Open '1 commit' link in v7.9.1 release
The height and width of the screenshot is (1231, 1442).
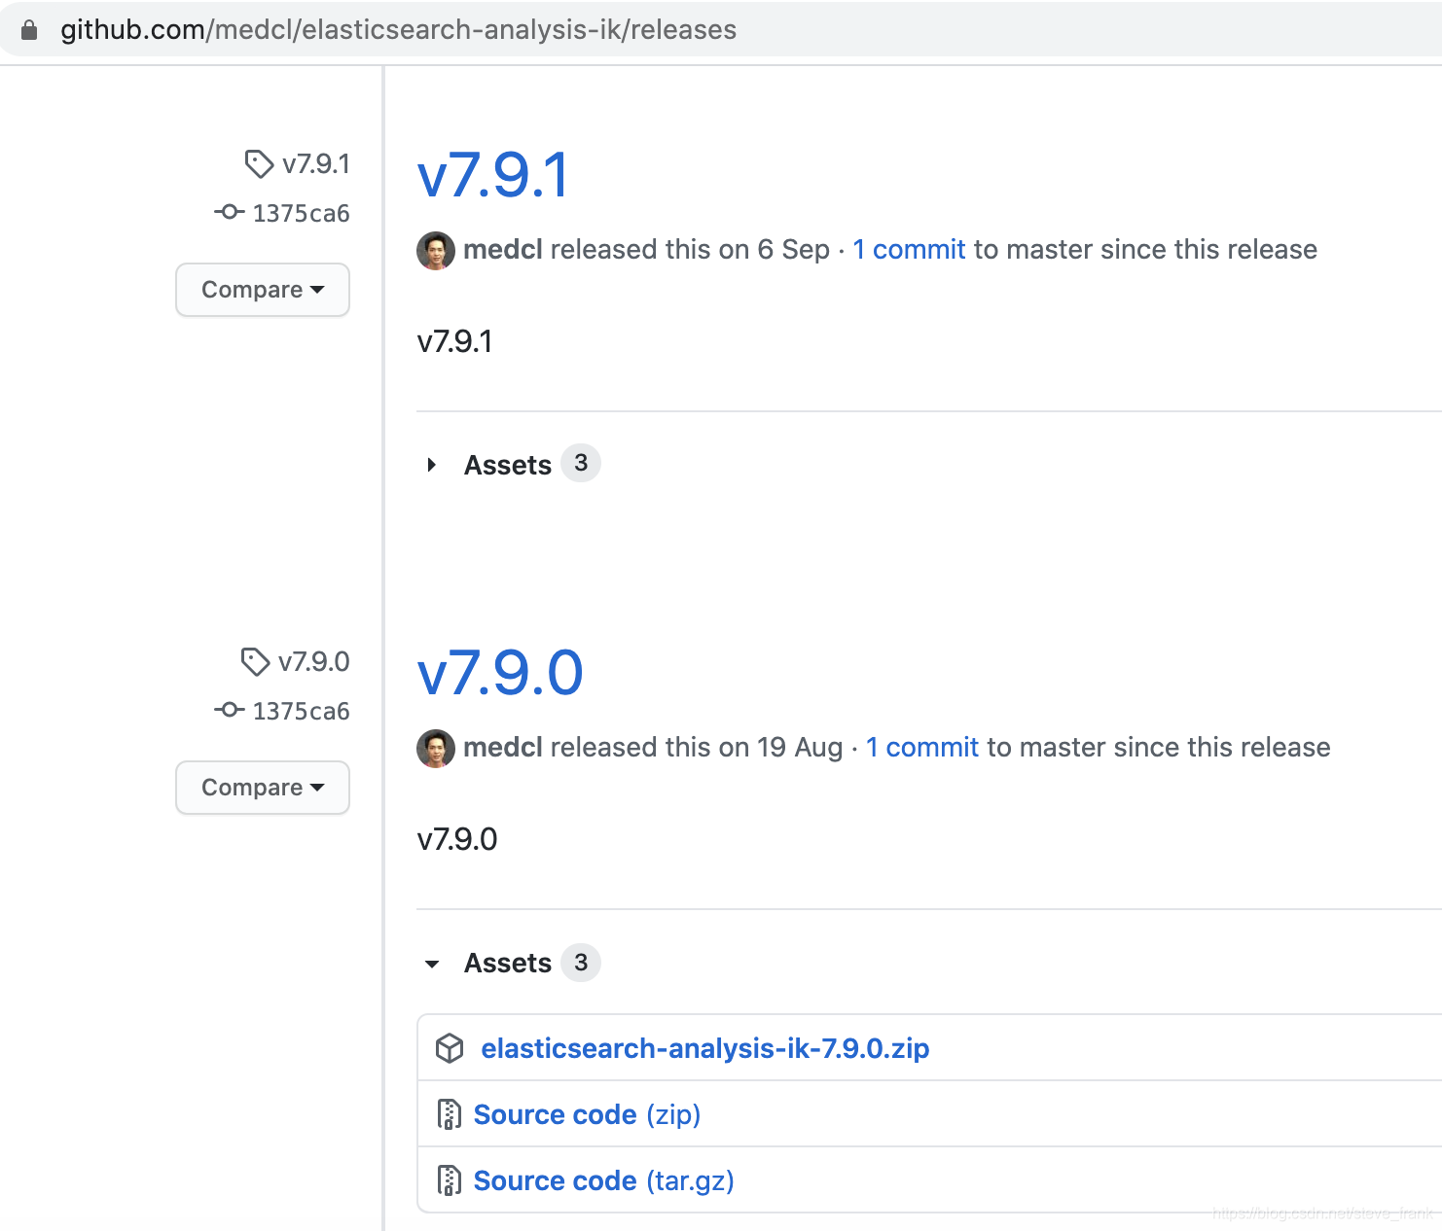tap(909, 250)
